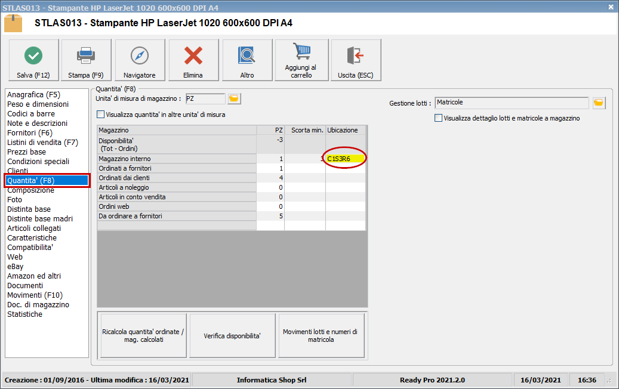Open Note e descrizioni section

pyautogui.click(x=37, y=123)
